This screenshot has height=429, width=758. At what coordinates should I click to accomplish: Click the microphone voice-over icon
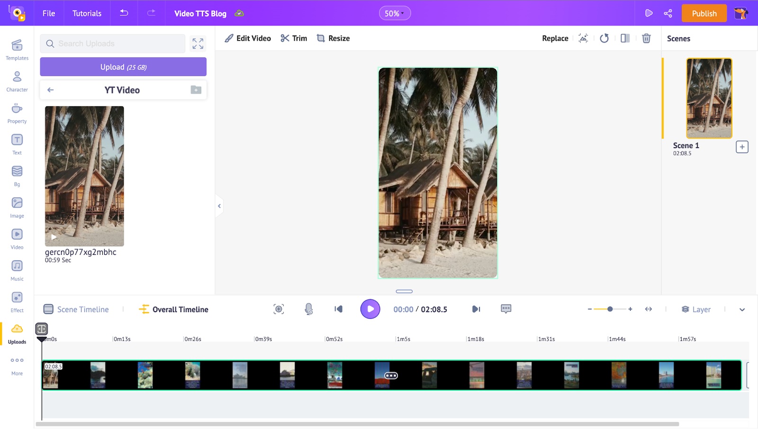308,309
